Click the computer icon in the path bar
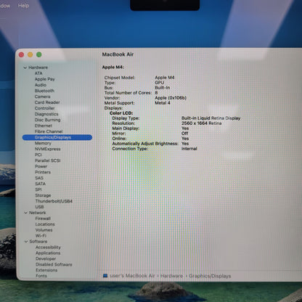The height and width of the screenshot is (302, 302). (x=105, y=276)
